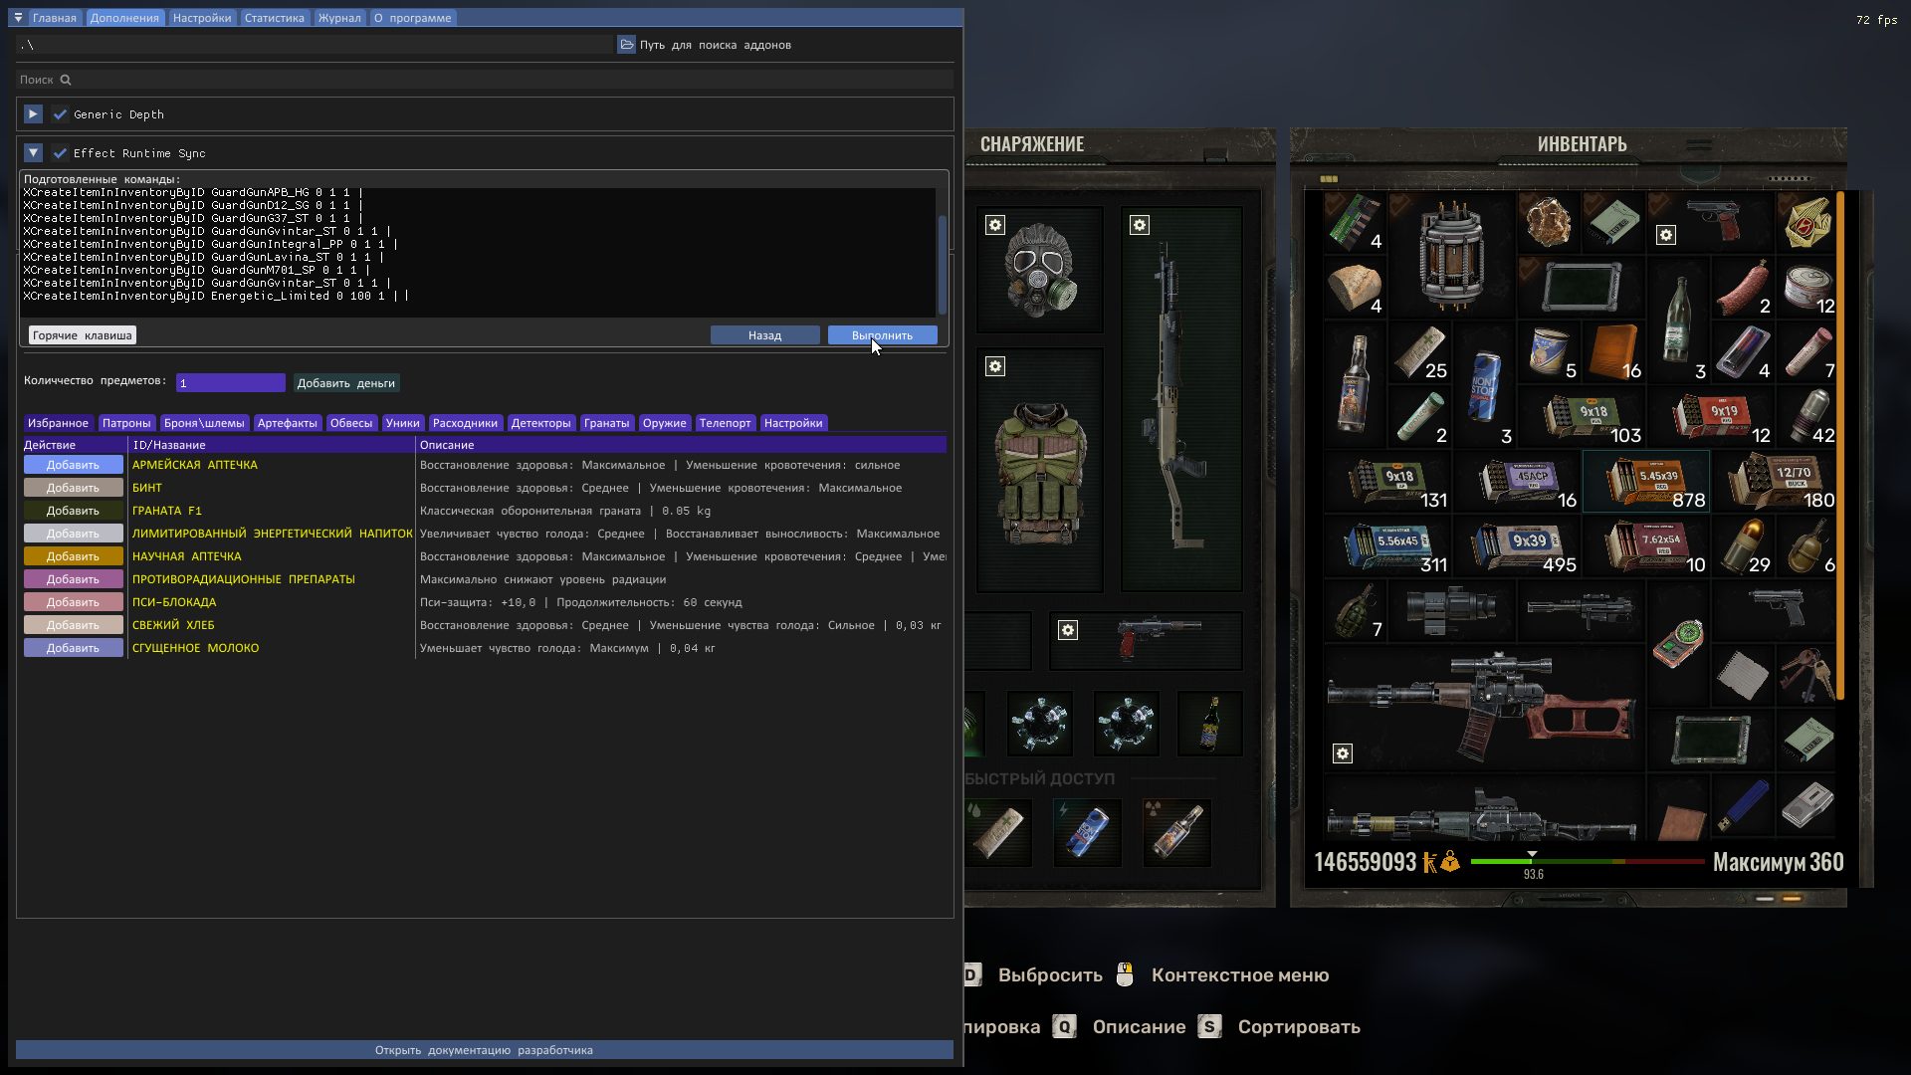Click Открыть документацию разработчика link
This screenshot has width=1911, height=1075.
(485, 1050)
